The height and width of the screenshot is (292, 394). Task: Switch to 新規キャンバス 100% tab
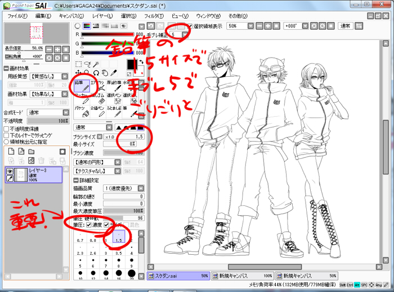tap(243, 276)
